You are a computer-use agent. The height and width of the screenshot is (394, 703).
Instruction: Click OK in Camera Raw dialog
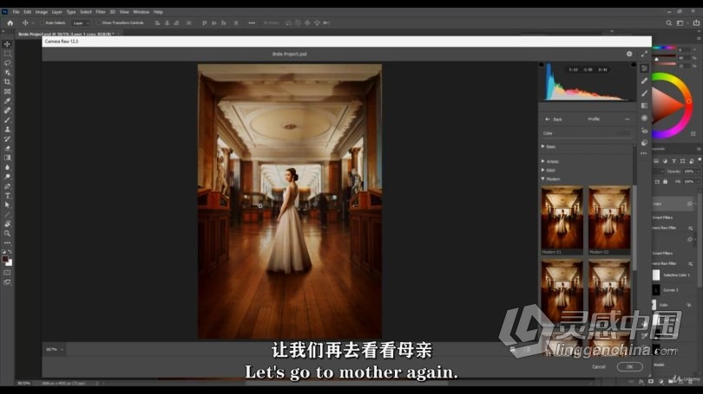629,366
